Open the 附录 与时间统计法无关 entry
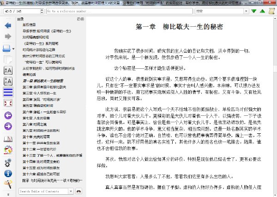 tap(52, 180)
